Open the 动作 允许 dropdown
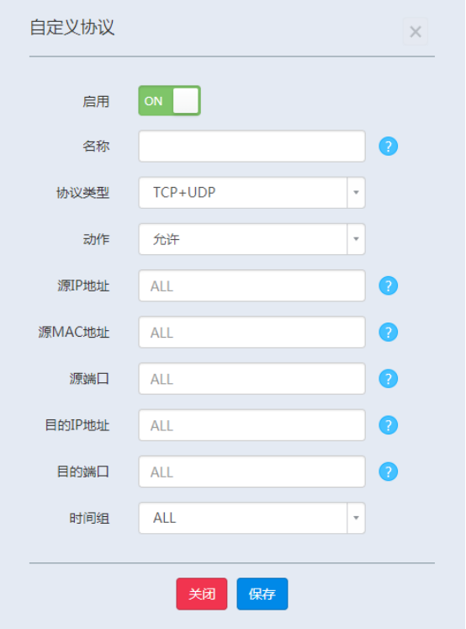The width and height of the screenshot is (466, 629). tap(252, 239)
